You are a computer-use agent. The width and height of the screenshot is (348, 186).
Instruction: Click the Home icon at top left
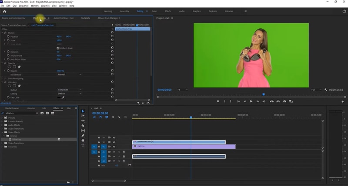(x=5, y=11)
